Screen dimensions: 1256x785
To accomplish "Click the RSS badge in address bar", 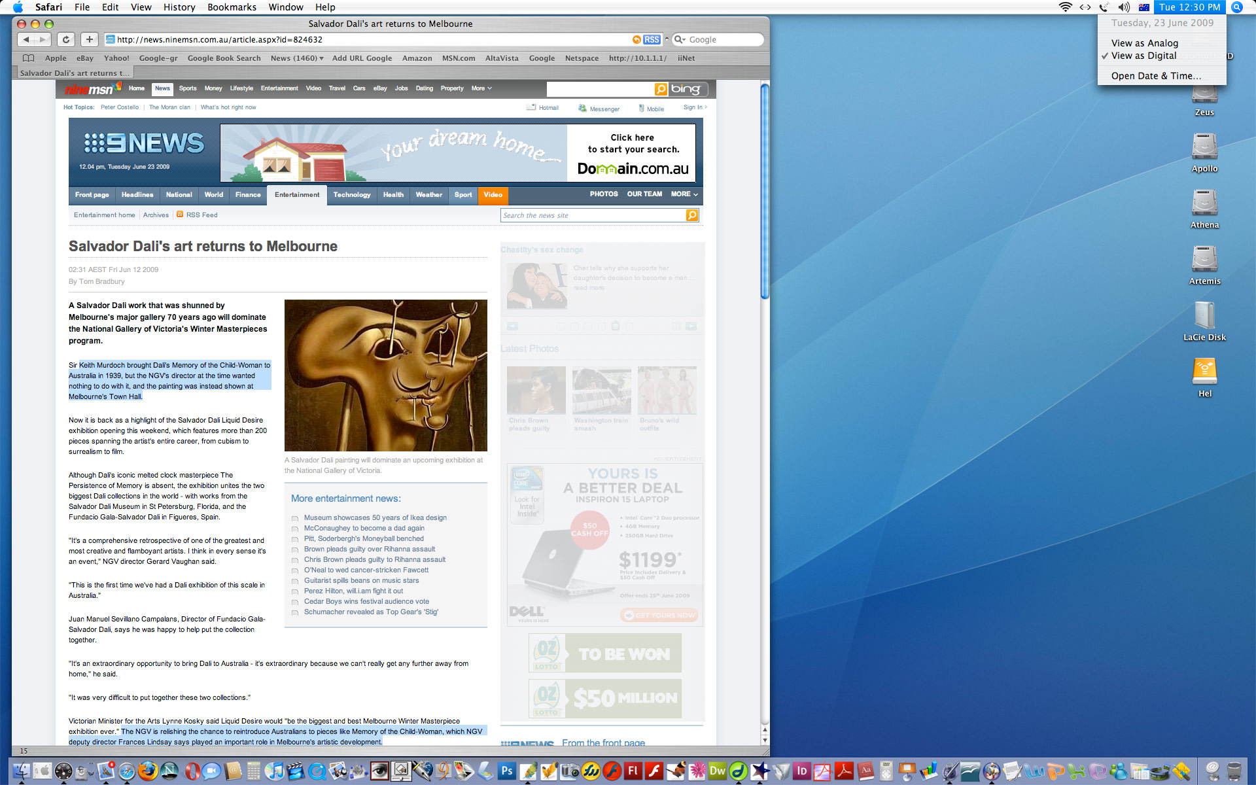I will tap(652, 39).
